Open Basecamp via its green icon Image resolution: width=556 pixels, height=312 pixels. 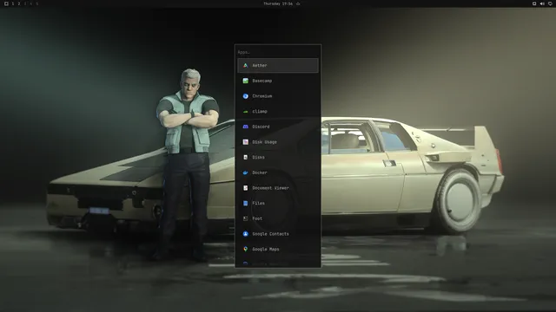[x=245, y=81]
